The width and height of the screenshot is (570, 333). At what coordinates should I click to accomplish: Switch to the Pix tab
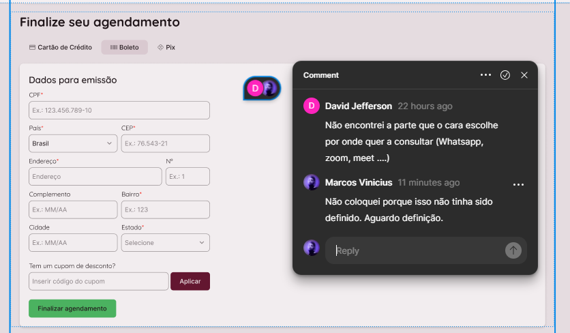(166, 48)
